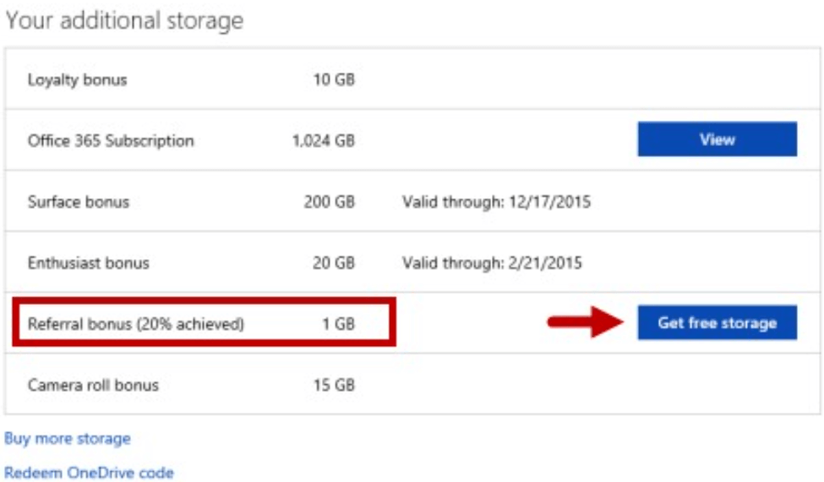Click the 15 GB camera roll amount
Viewport: 824px width, 482px height.
click(334, 385)
